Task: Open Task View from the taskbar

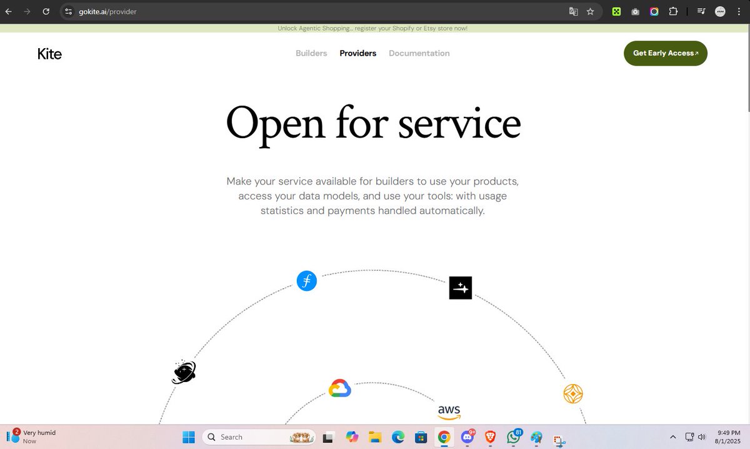Action: (x=327, y=437)
